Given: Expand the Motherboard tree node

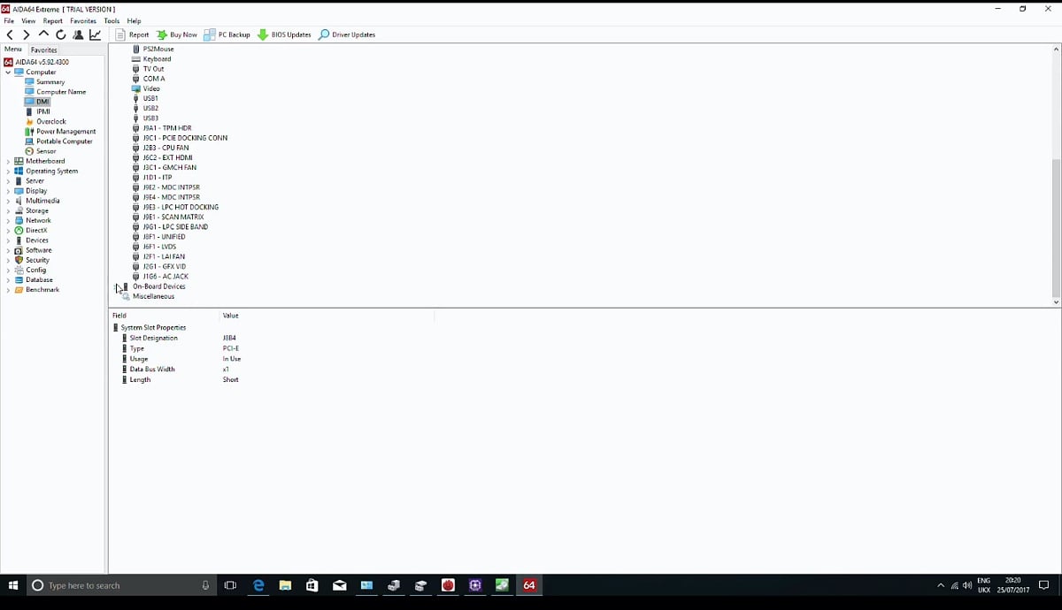Looking at the screenshot, I should [x=8, y=160].
